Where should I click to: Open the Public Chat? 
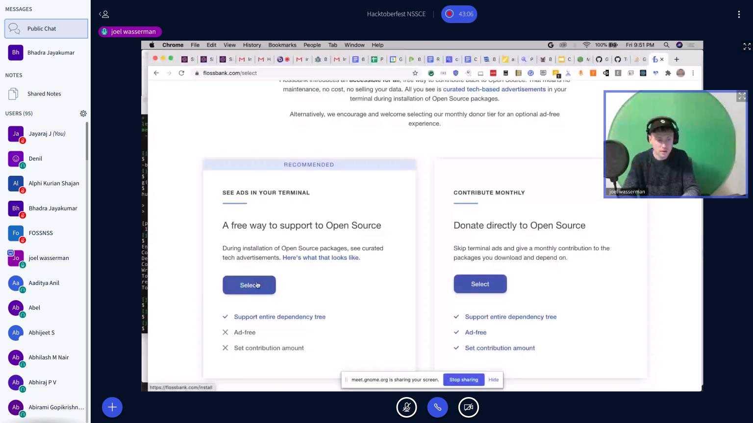point(46,28)
